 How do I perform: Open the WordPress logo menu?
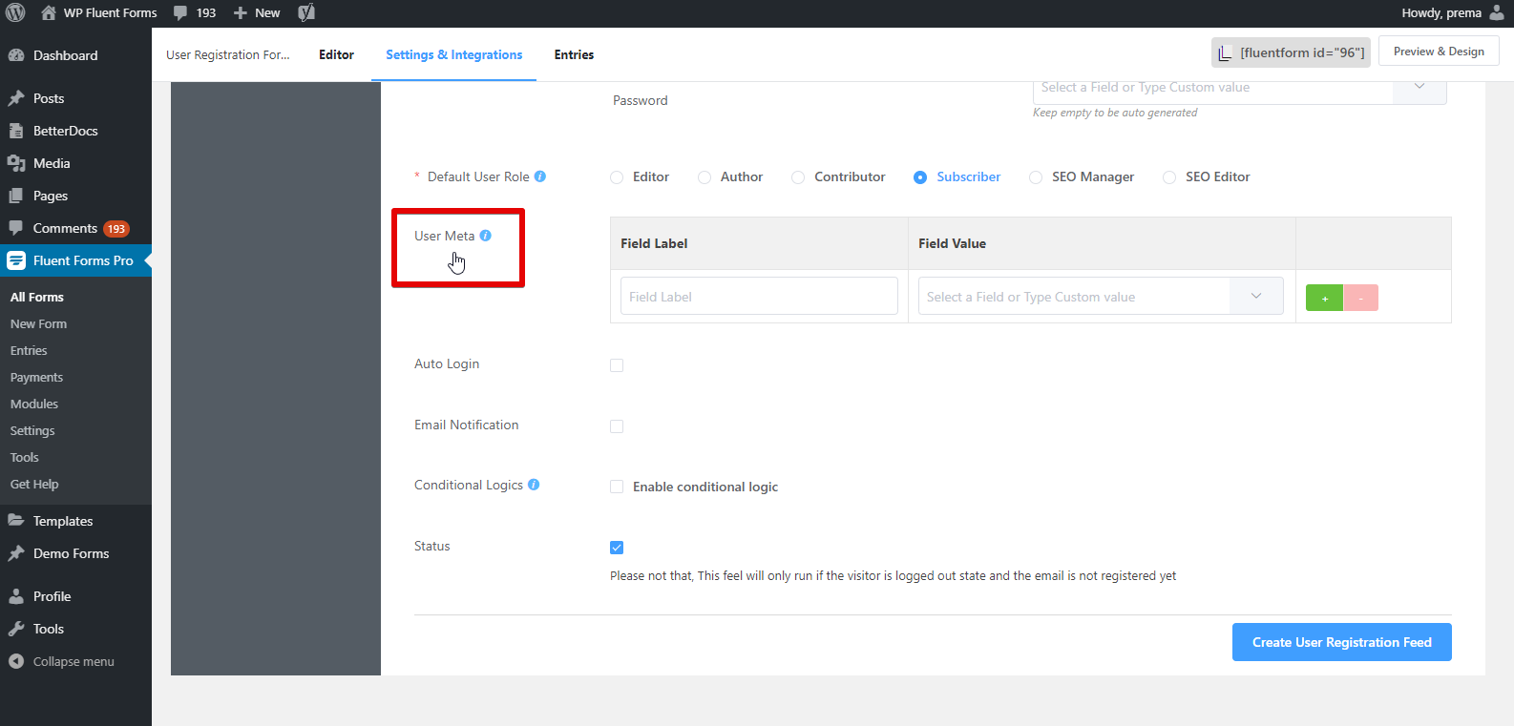click(x=15, y=13)
